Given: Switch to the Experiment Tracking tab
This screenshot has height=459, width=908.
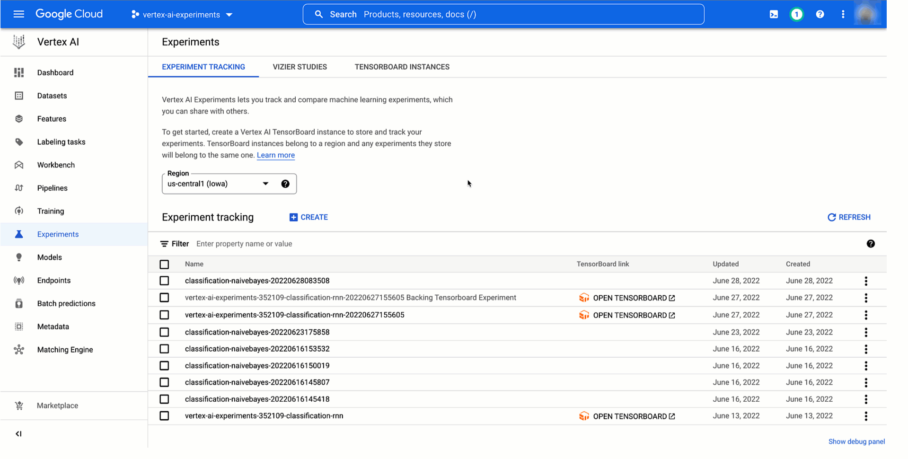Looking at the screenshot, I should click(x=203, y=67).
